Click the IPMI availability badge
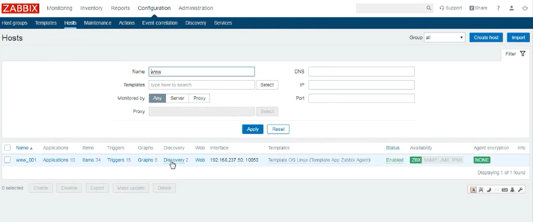533x222 pixels. (457, 160)
